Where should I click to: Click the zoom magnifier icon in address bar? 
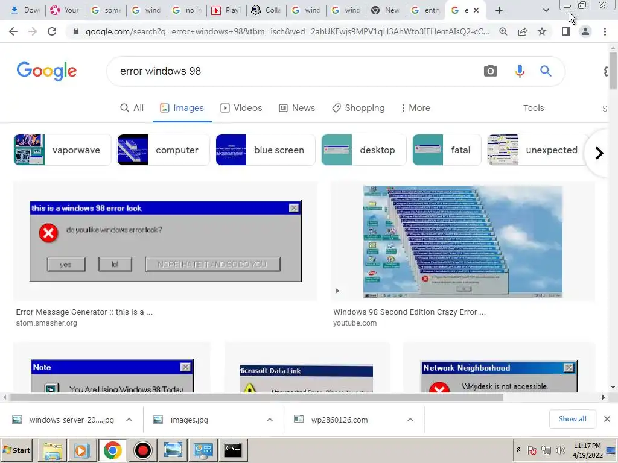click(503, 31)
